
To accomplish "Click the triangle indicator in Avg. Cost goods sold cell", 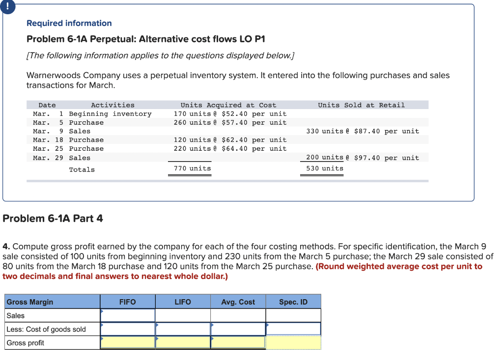I will [213, 326].
